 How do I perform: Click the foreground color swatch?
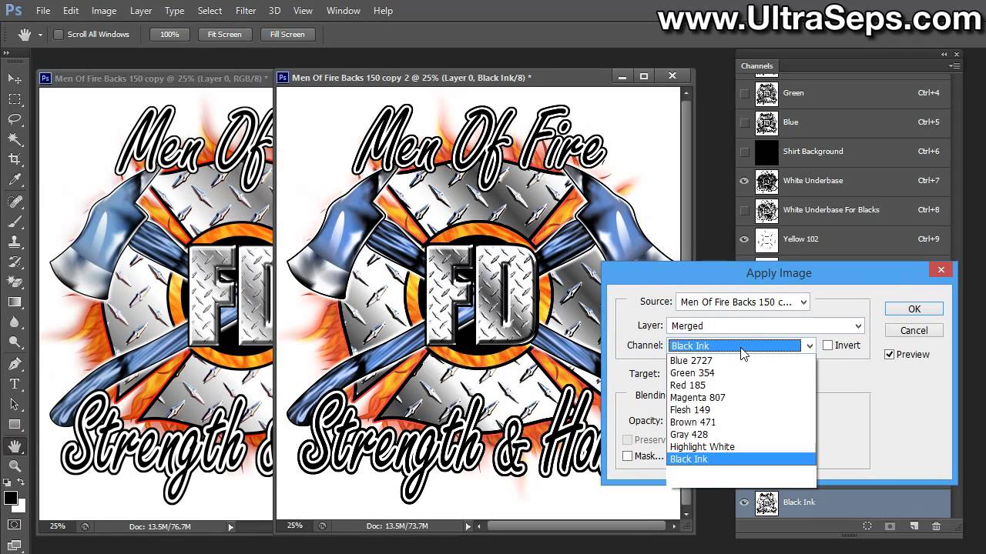coord(11,498)
